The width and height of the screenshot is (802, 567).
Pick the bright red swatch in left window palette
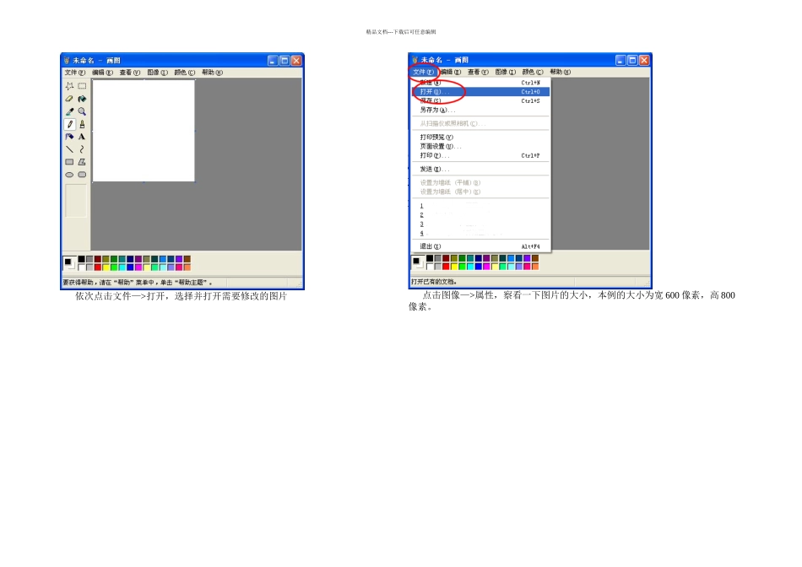click(98, 267)
